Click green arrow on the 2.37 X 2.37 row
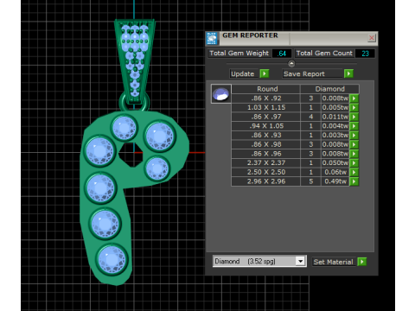This screenshot has height=311, width=415. point(354,162)
